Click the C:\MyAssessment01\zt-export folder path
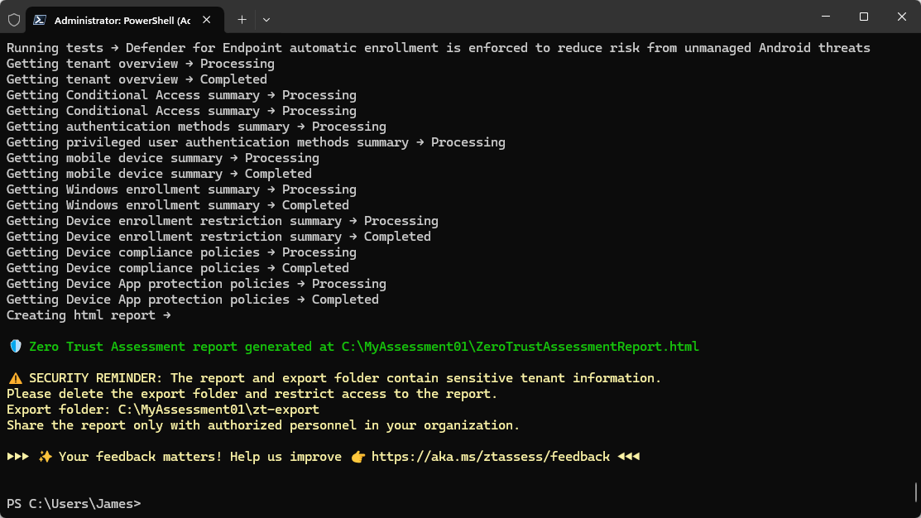Screen dimensions: 921x518 218,410
